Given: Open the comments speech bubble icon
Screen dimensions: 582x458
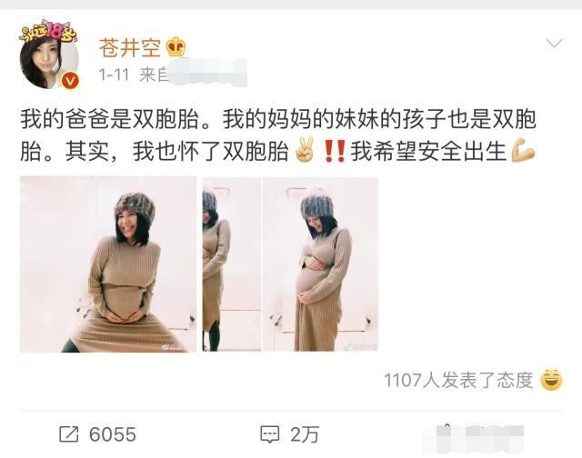Looking at the screenshot, I should (270, 434).
